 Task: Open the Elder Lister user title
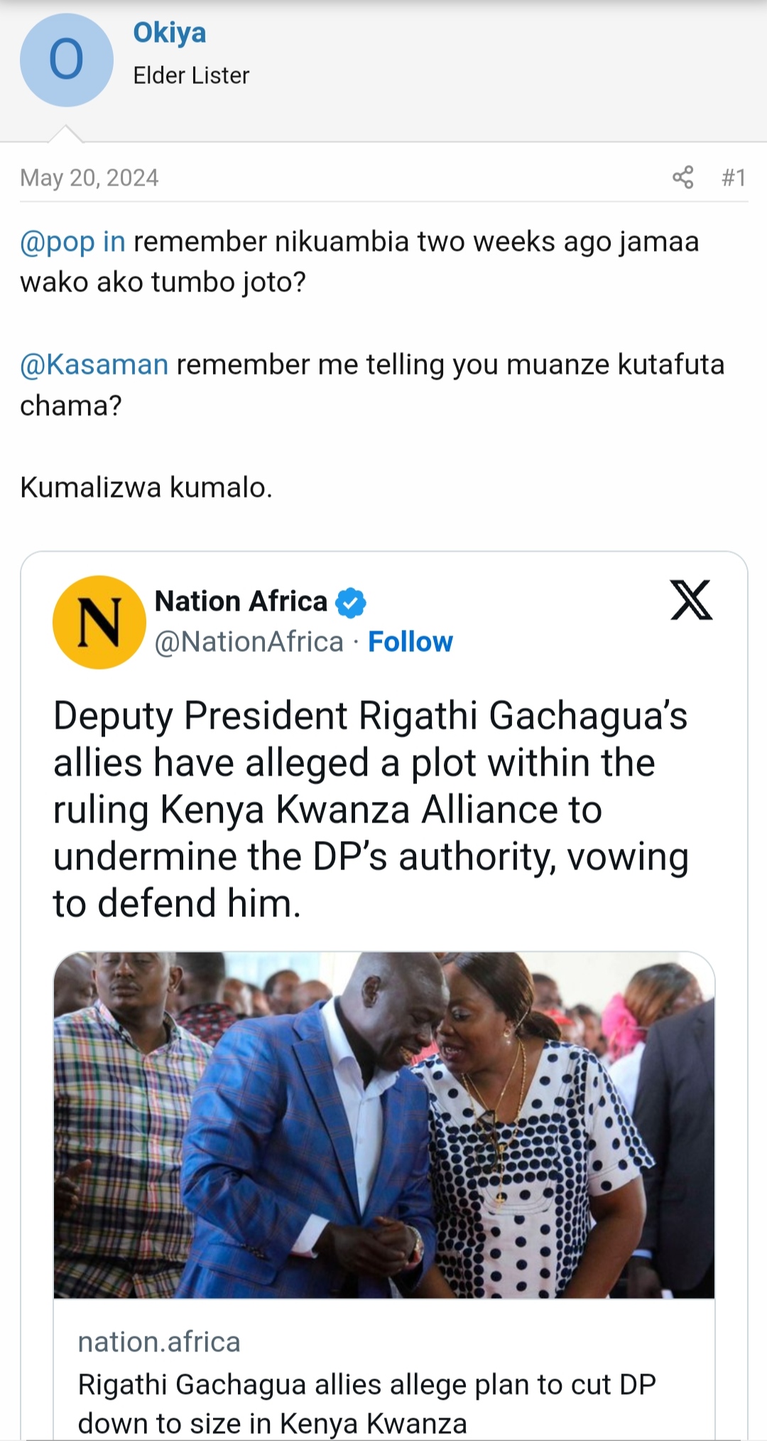pyautogui.click(x=191, y=75)
